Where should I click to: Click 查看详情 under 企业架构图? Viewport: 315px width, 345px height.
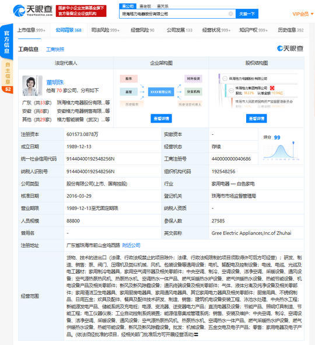coord(161,119)
